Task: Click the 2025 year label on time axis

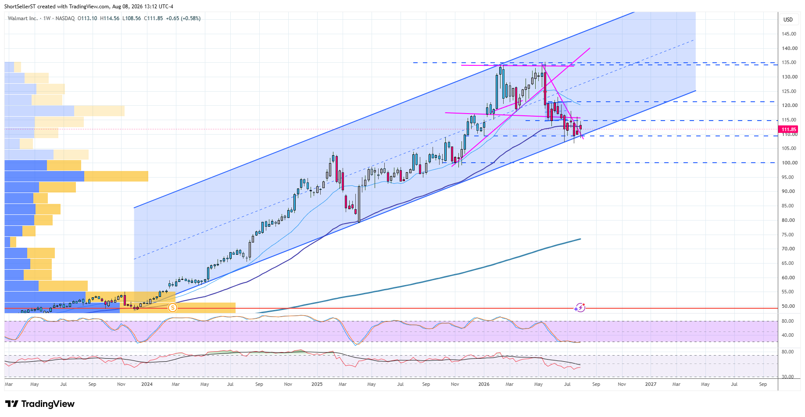Action: coord(317,384)
